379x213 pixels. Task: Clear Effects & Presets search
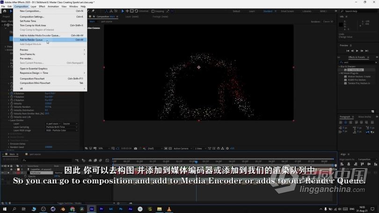click(376, 62)
